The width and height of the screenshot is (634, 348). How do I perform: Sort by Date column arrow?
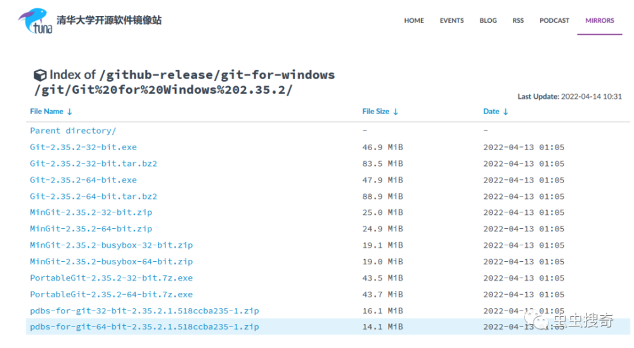point(505,112)
